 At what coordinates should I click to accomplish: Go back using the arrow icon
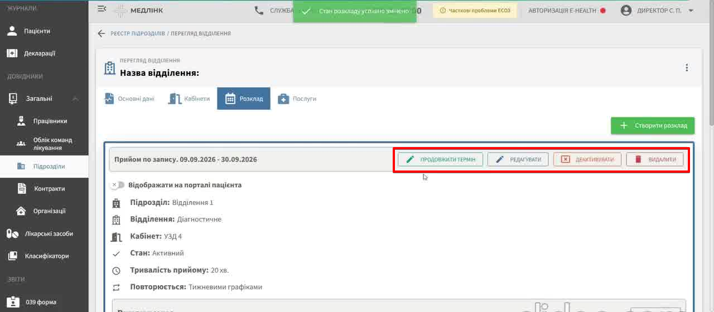point(101,33)
